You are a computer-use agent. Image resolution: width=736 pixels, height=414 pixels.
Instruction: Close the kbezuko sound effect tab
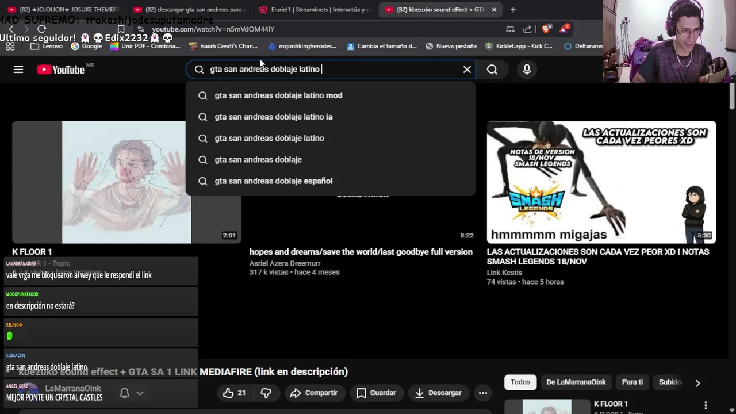click(x=494, y=10)
